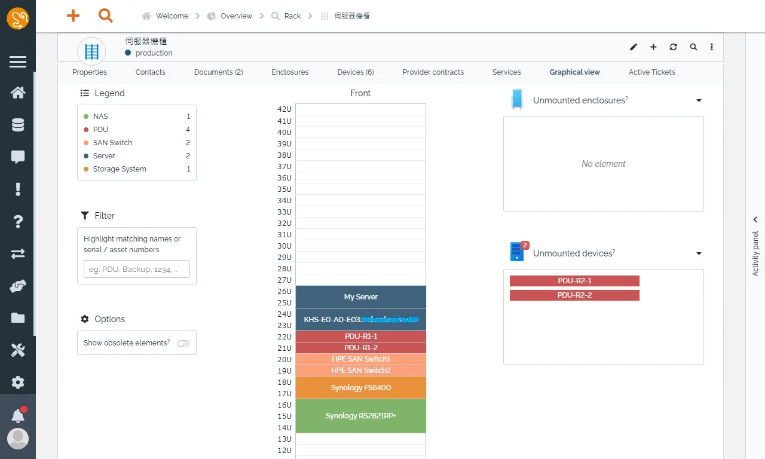Click the PDU-R1-2 rack block
Screen dimensions: 765x459
coord(361,348)
